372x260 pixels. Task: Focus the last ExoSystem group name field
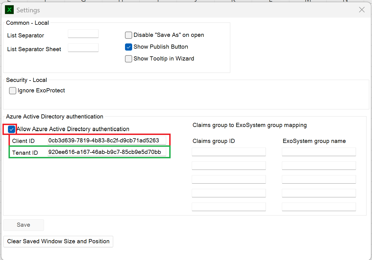point(319,207)
